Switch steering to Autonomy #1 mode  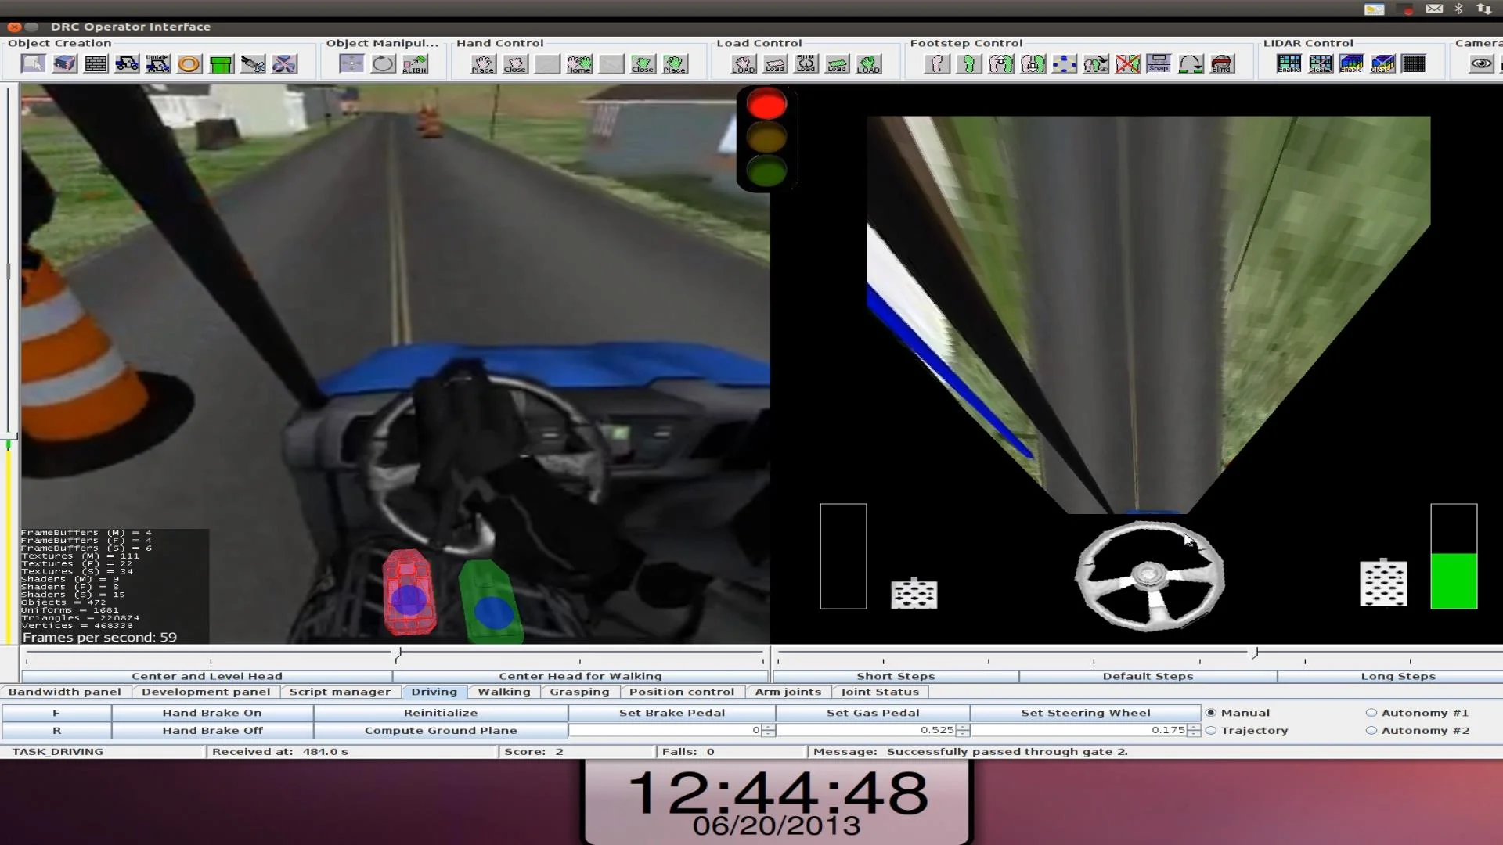[1371, 712]
